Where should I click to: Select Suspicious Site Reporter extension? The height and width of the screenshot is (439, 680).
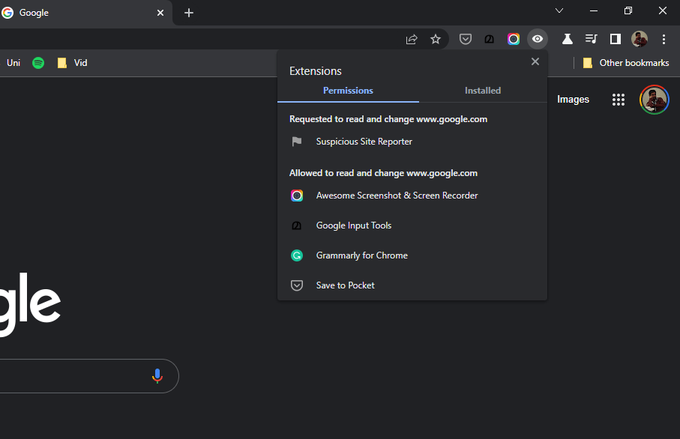click(412, 142)
